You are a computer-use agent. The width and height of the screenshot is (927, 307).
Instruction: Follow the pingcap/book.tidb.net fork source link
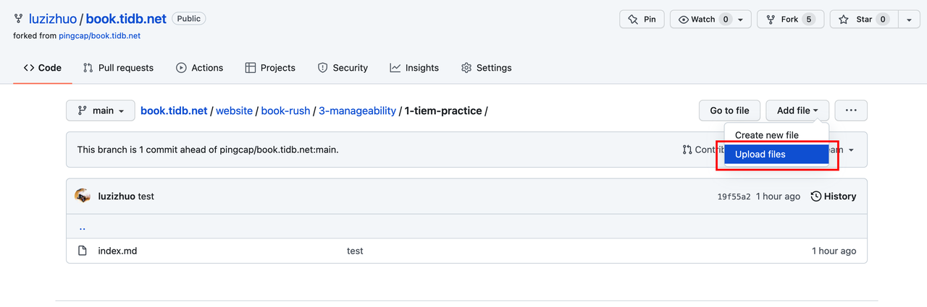(x=100, y=35)
